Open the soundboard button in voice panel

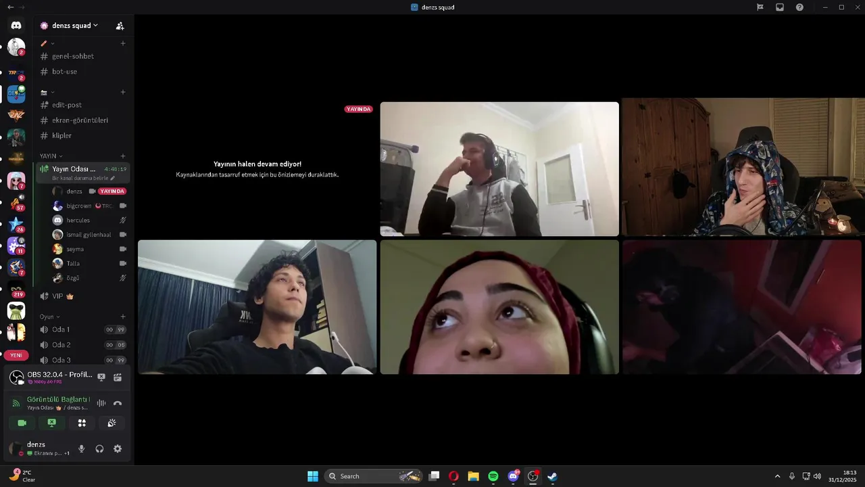pyautogui.click(x=112, y=423)
